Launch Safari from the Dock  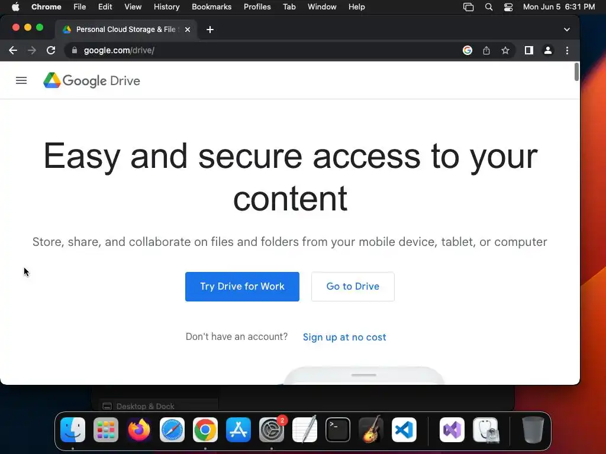pyautogui.click(x=172, y=430)
